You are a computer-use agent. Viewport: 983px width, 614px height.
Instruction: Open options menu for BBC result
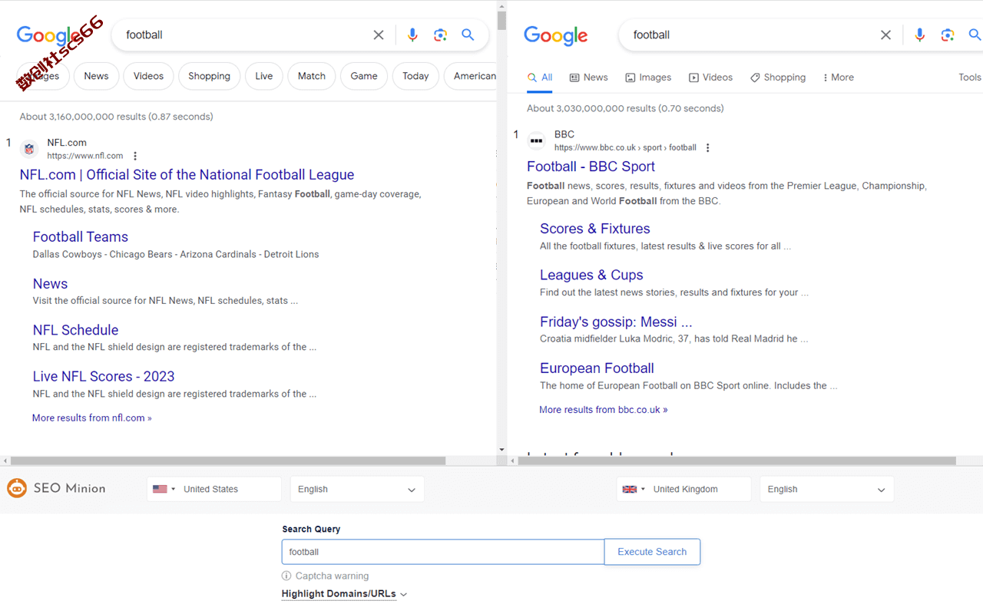coord(708,147)
